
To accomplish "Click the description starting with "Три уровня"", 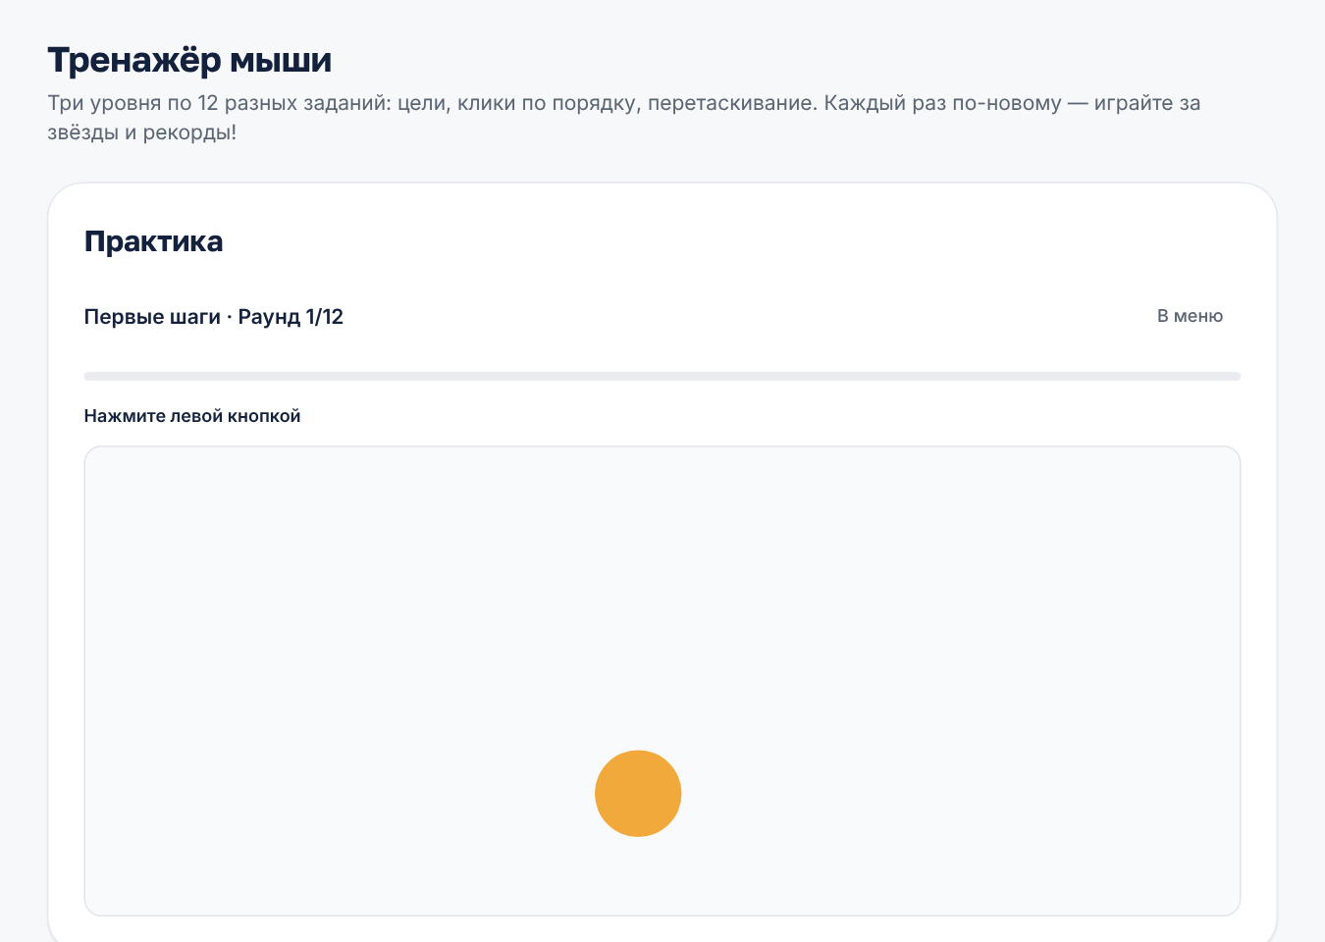I will click(624, 118).
